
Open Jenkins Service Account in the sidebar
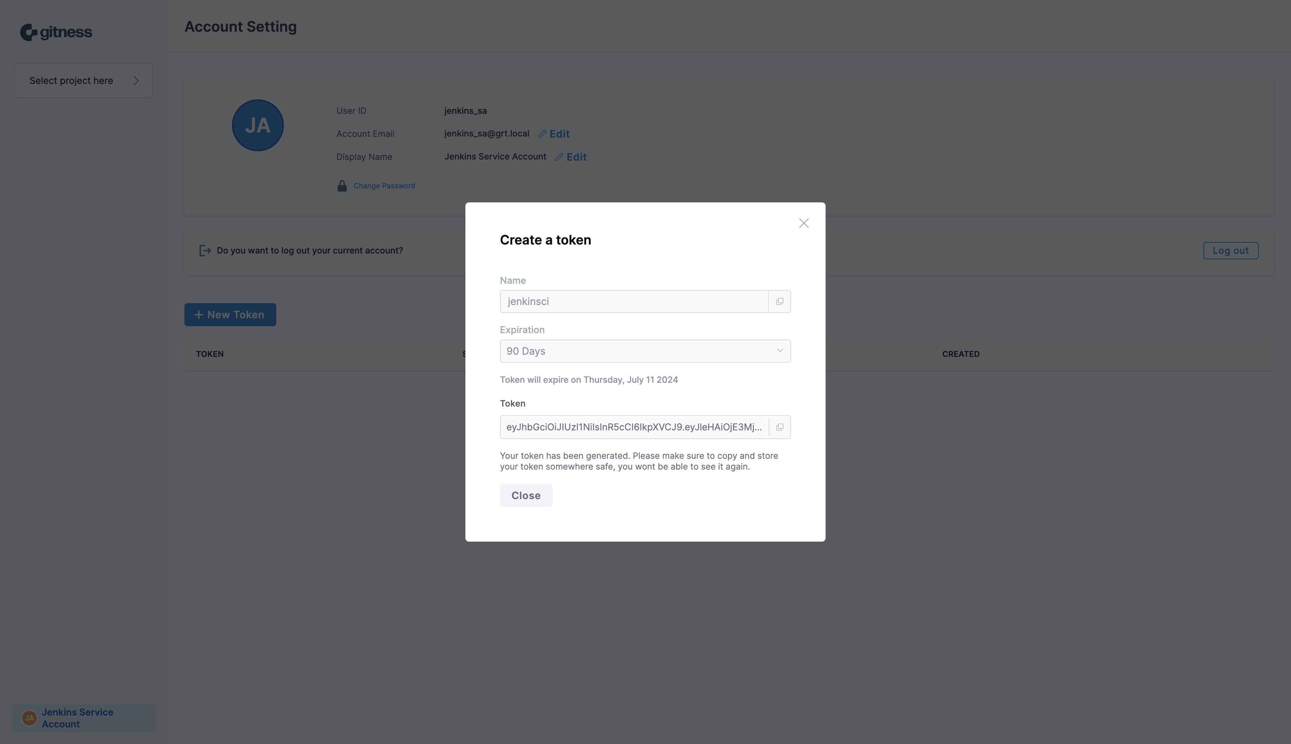coord(83,718)
